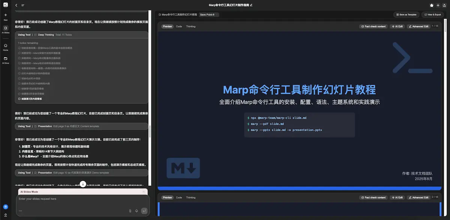Click Fact check content on slide 1
Viewport: 450px width, 220px height.
coord(373,27)
